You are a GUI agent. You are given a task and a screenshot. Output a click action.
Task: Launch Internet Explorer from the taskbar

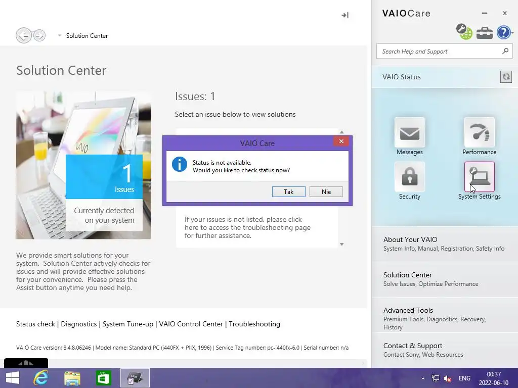[x=41, y=378]
